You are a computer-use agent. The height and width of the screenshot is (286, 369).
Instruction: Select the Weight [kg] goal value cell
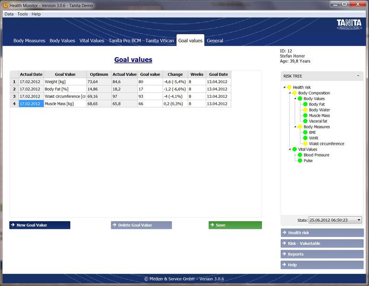coord(65,82)
